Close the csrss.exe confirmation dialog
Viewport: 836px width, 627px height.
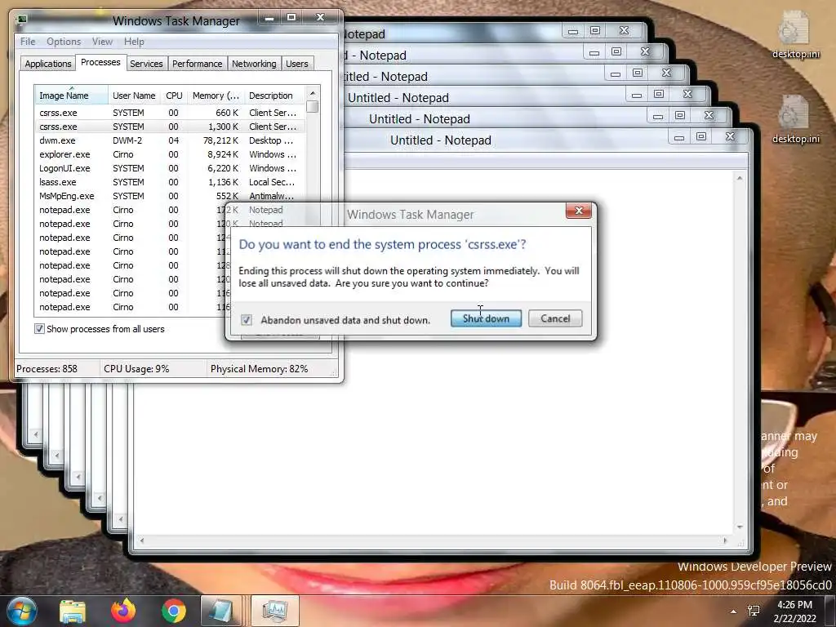tap(579, 211)
